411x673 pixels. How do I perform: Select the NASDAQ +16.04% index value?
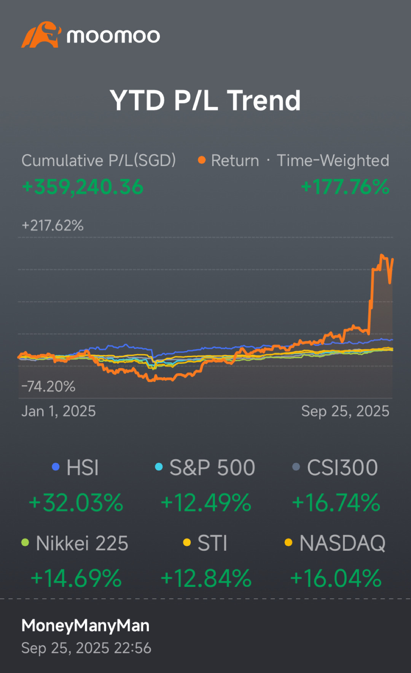coord(336,578)
